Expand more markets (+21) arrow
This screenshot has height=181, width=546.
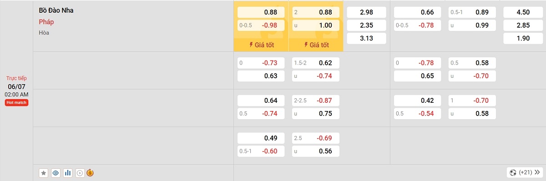coord(537,173)
